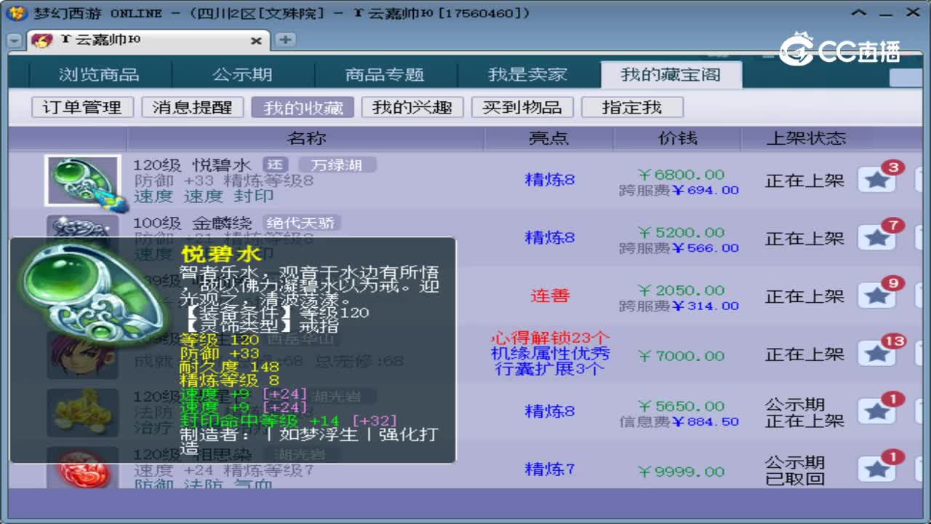This screenshot has width=931, height=524.
Task: Select 我的收藏 button
Action: click(303, 108)
